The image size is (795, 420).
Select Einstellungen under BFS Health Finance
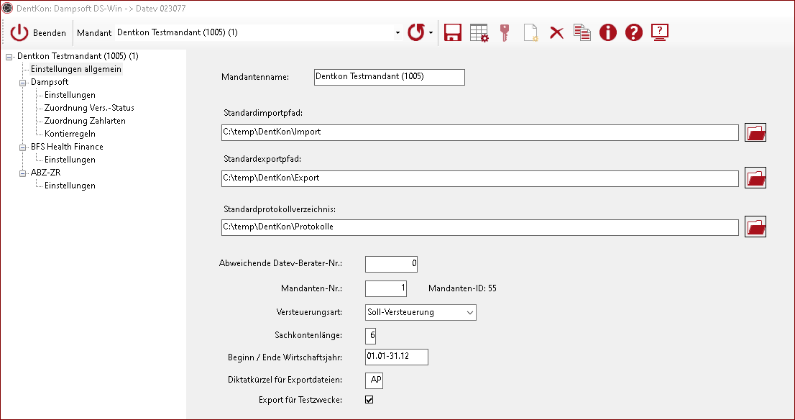coord(70,160)
